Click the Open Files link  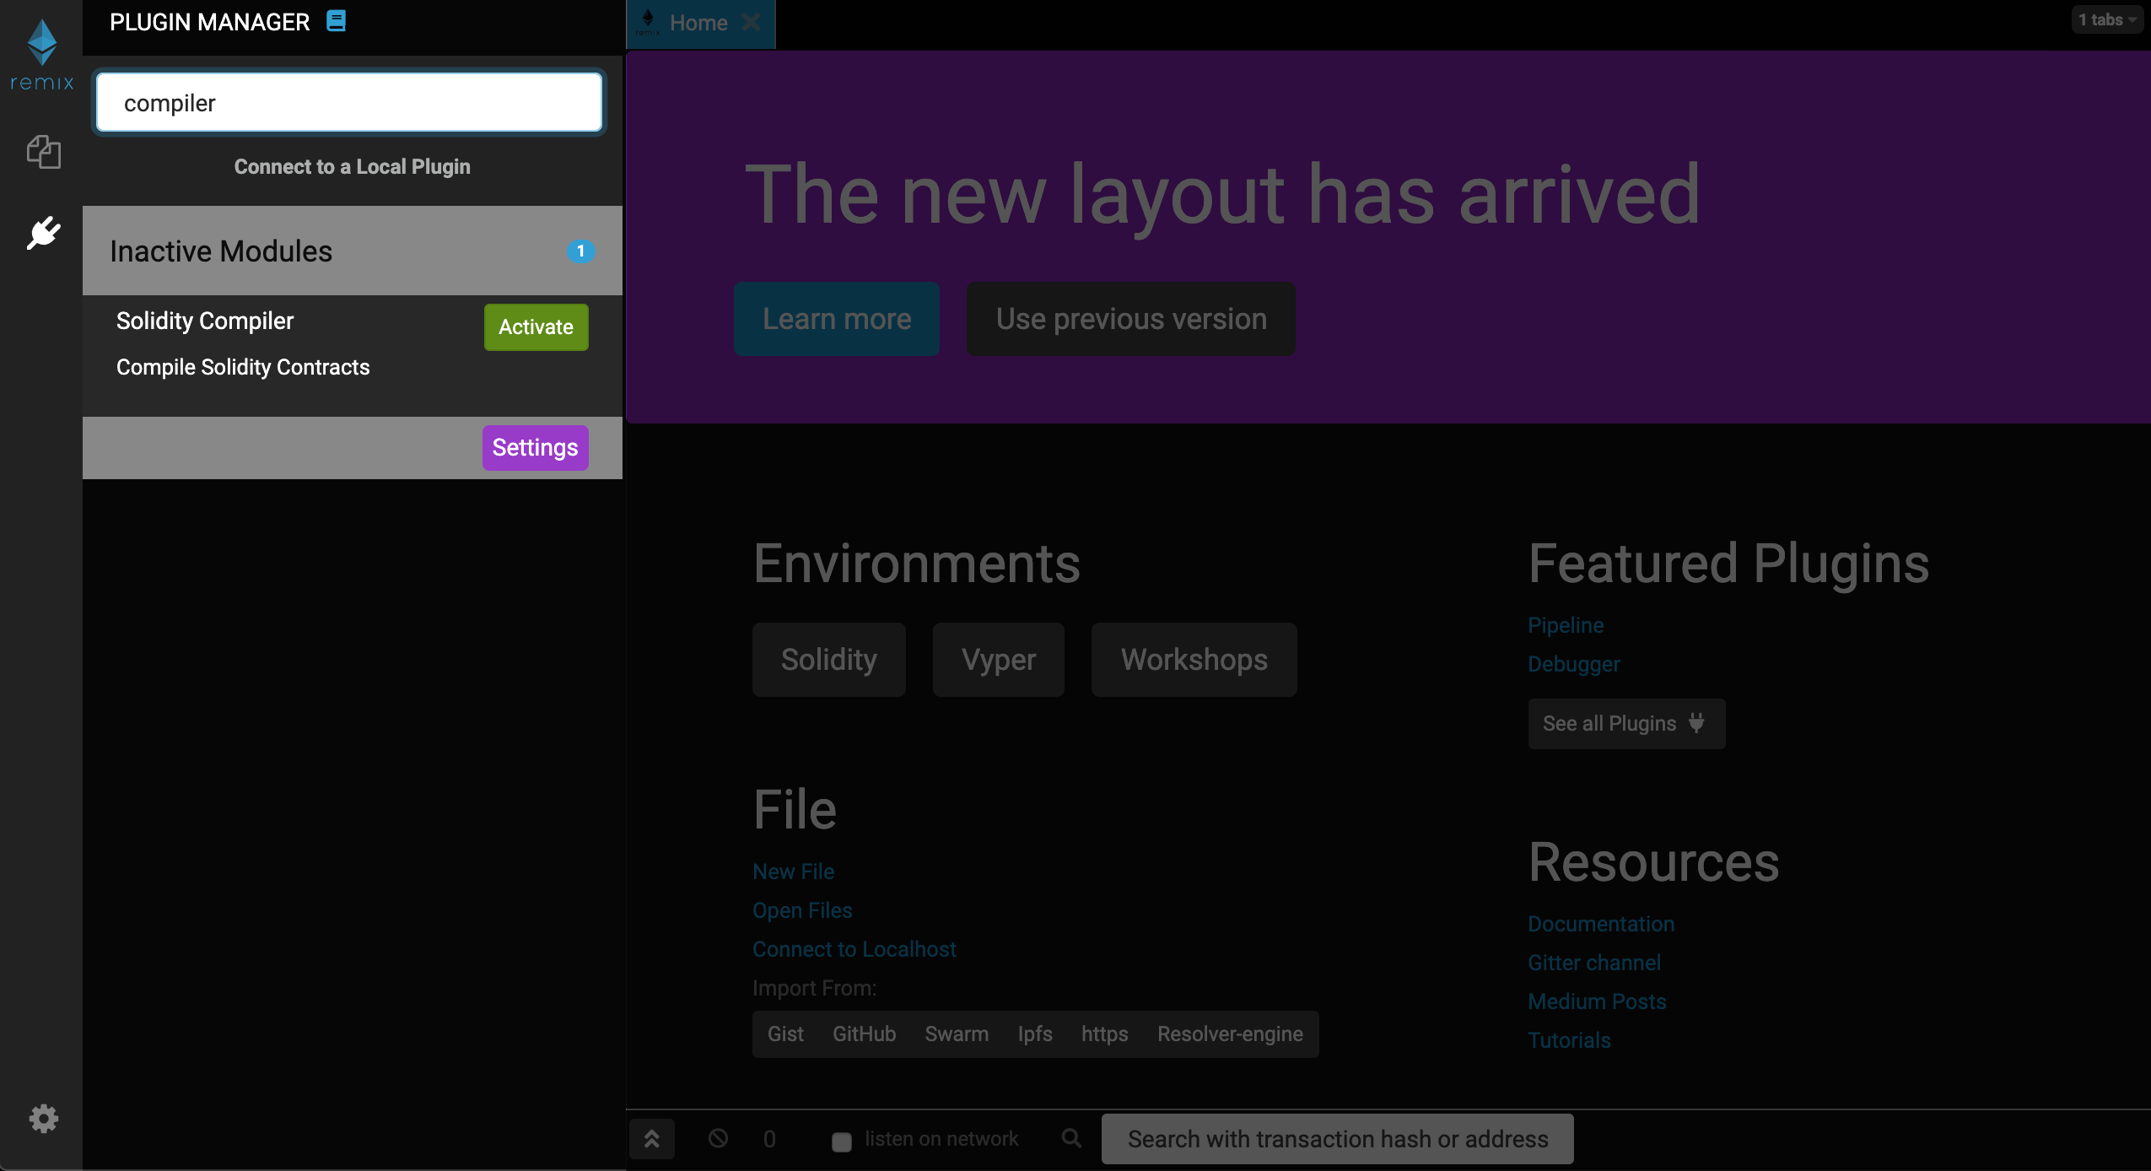[x=802, y=910]
